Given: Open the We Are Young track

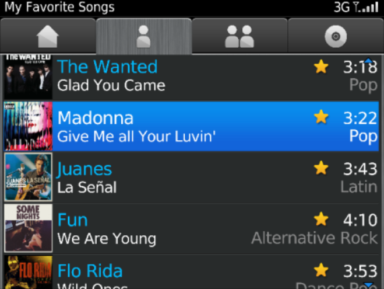Looking at the screenshot, I should point(107,238).
